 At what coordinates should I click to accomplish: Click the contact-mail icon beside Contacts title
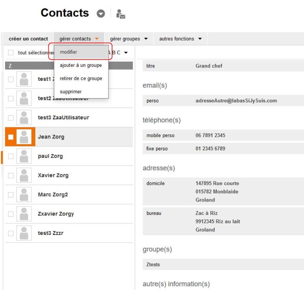click(x=120, y=14)
